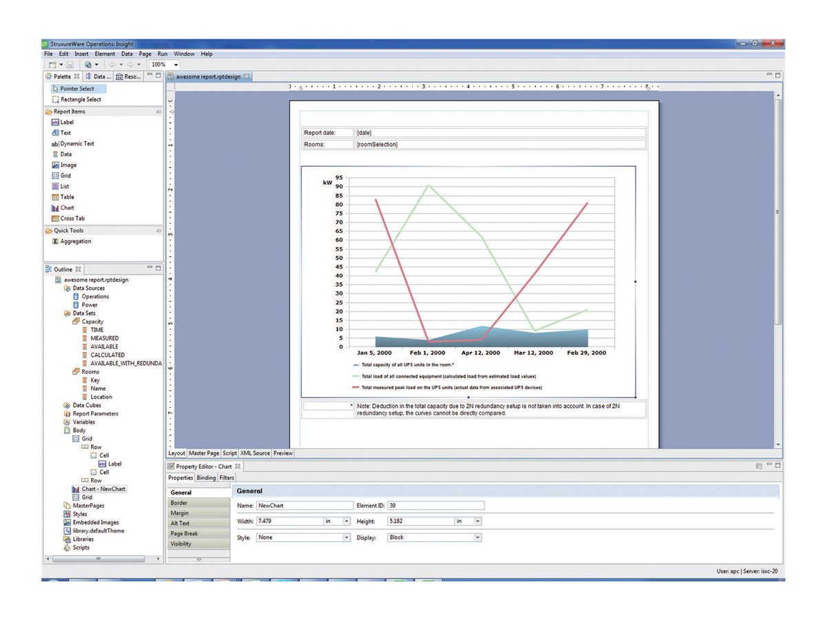Choose the Rectangle Select tool
The width and height of the screenshot is (827, 620).
[x=80, y=99]
